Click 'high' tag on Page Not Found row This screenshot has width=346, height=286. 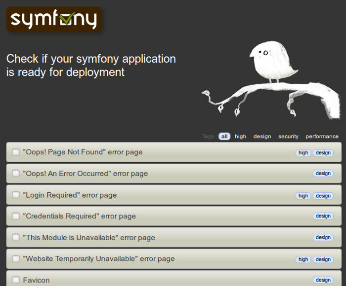[x=303, y=153]
